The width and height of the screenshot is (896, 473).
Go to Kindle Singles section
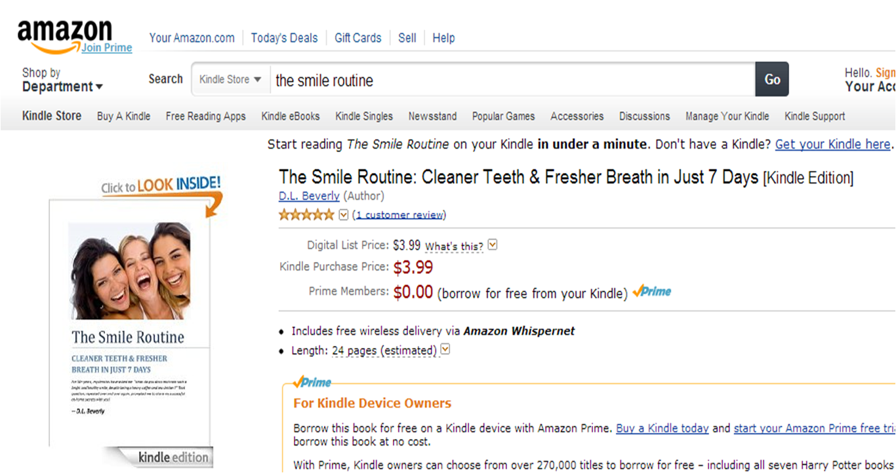[364, 116]
